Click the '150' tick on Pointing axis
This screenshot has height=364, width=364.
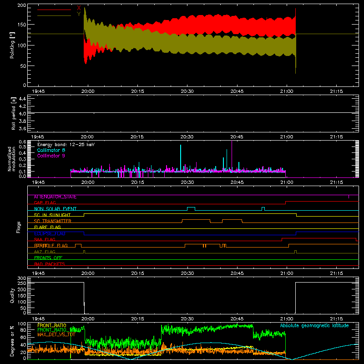tap(21, 25)
